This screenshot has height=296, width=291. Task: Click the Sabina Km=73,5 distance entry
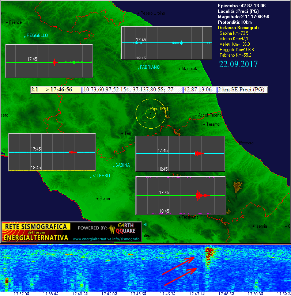234,33
